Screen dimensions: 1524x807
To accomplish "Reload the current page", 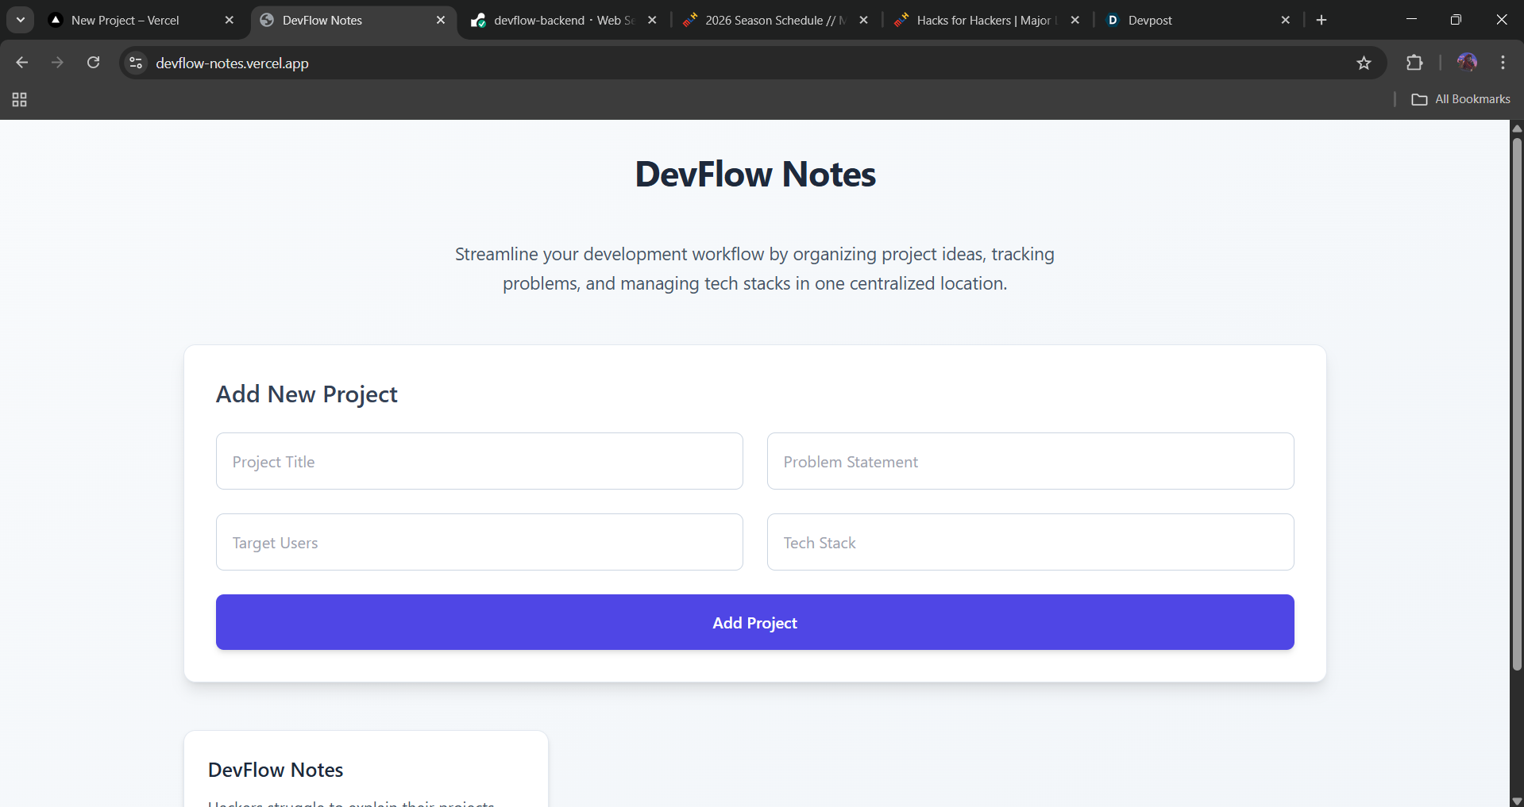I will coord(93,63).
